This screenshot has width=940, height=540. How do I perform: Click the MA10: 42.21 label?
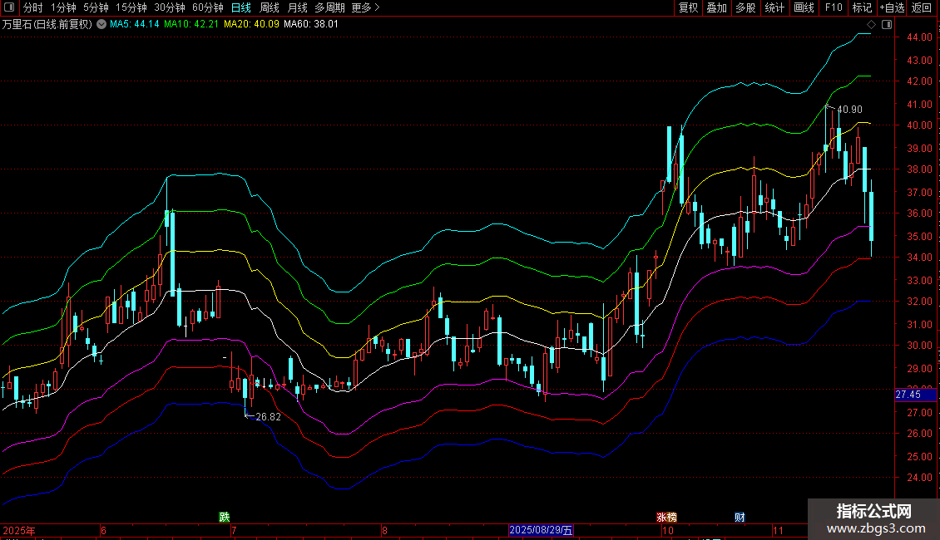click(191, 25)
